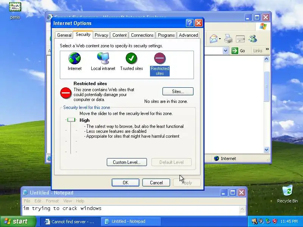
Task: Close the Internet Options dialog
Action: 198,23
